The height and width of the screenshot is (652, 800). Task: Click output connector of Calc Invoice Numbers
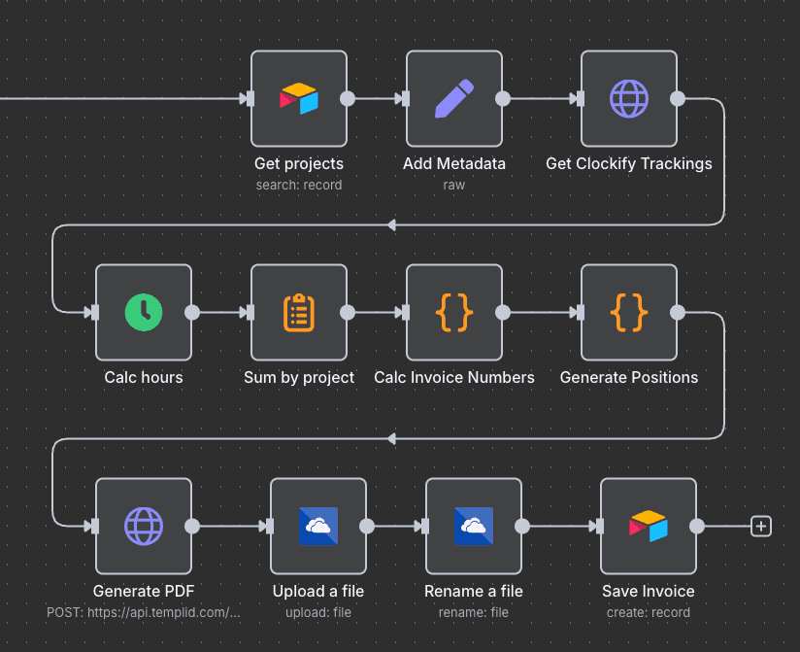pyautogui.click(x=503, y=313)
